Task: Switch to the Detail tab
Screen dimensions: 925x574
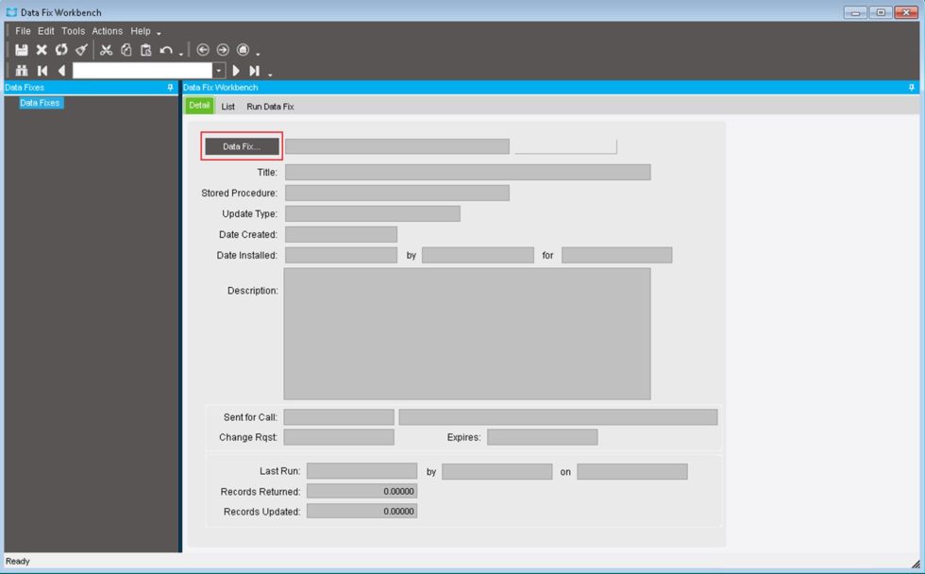Action: coord(199,106)
